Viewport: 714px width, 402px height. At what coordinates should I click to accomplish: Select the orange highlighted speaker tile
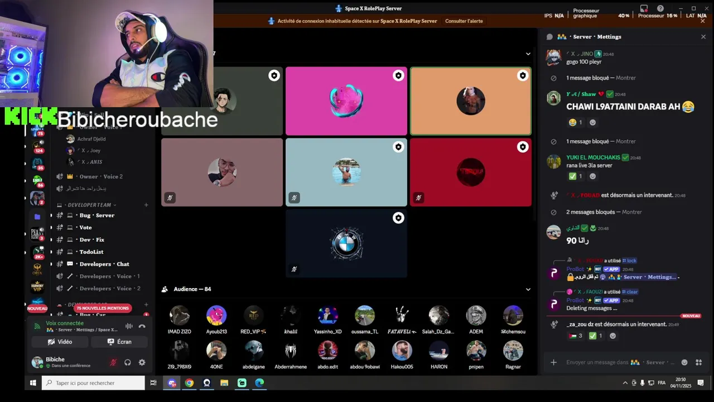click(471, 101)
